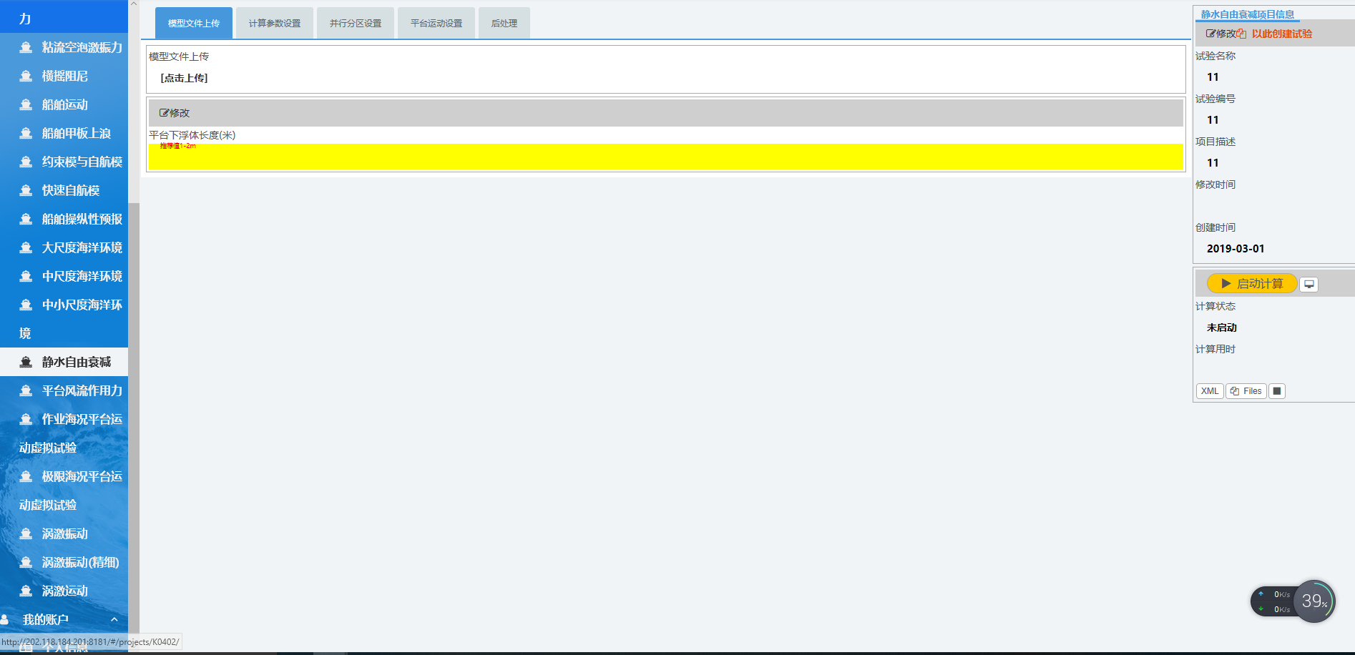The width and height of the screenshot is (1355, 655).
Task: Click the stop calculation square icon
Action: click(1277, 391)
